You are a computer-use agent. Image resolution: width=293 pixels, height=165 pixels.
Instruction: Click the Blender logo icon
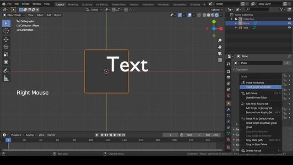coord(4,4)
